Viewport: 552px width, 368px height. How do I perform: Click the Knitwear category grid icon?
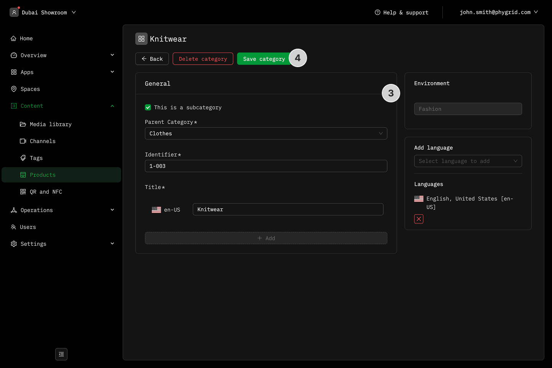click(x=141, y=39)
